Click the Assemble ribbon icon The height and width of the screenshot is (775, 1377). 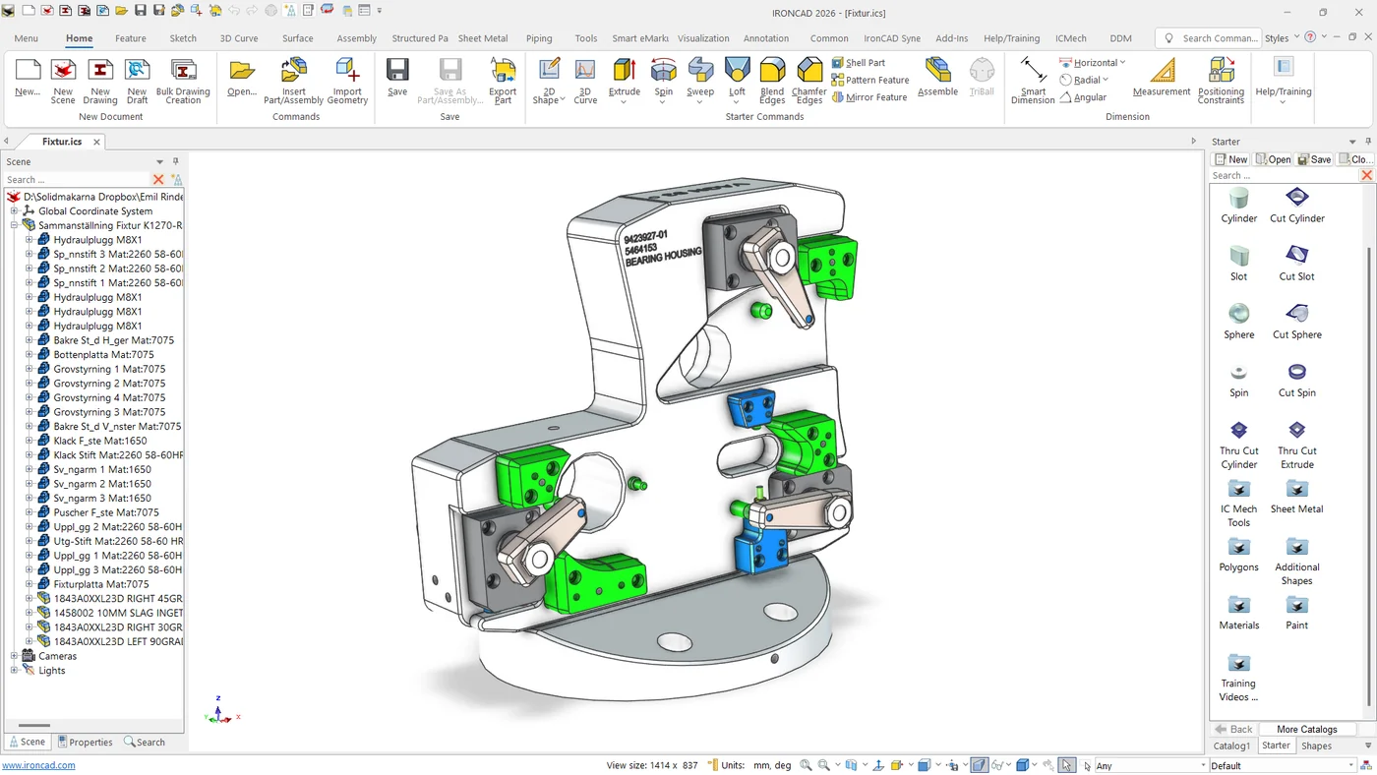point(937,78)
